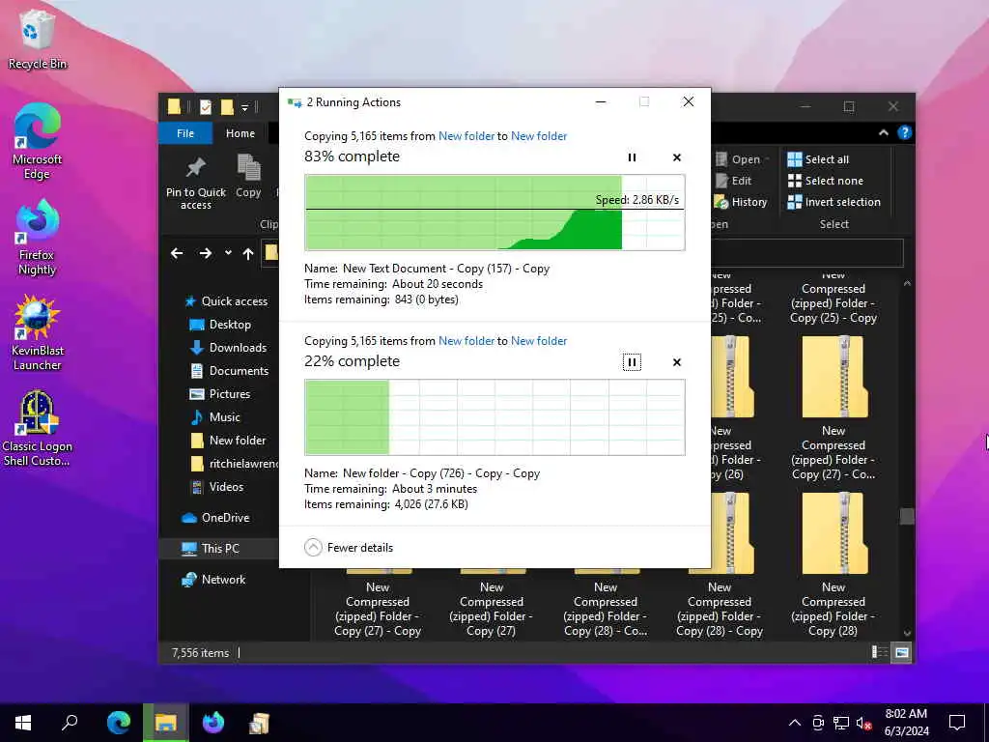Viewport: 989px width, 742px height.
Task: Open KevinBlast Launcher desktop shortcut
Action: tap(38, 333)
